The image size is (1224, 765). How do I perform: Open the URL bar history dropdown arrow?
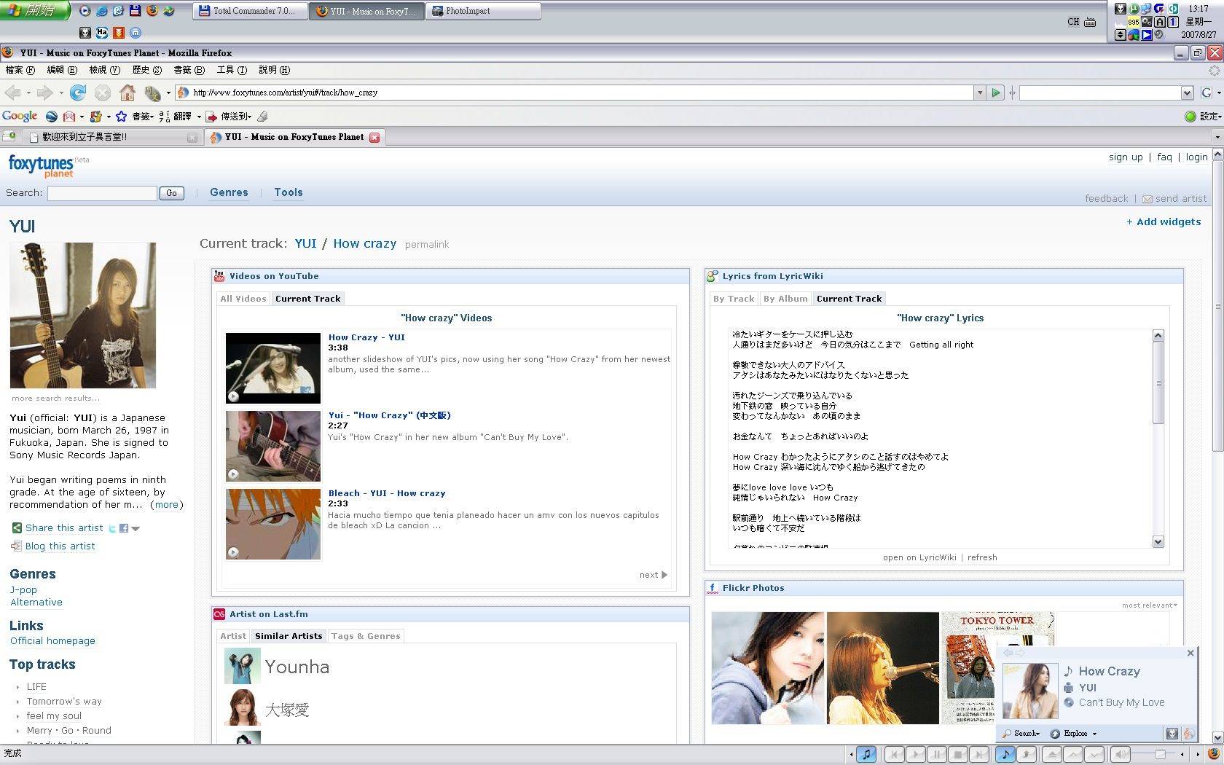click(x=980, y=93)
